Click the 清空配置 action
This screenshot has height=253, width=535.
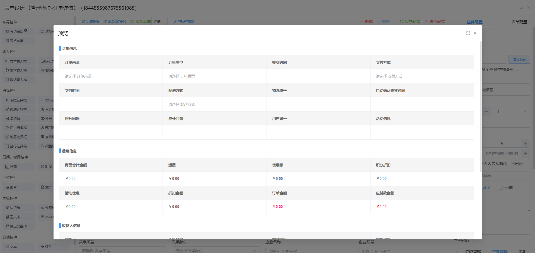435,21
